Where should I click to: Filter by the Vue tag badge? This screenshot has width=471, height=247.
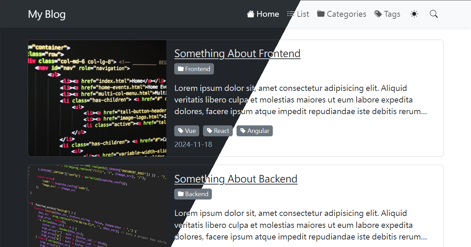(x=187, y=131)
